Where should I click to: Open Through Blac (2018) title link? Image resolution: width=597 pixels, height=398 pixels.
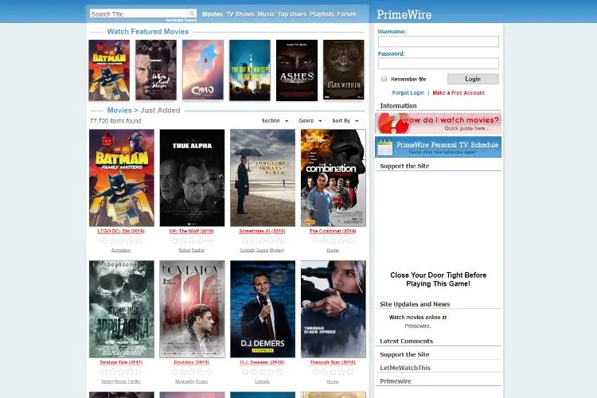click(x=333, y=362)
